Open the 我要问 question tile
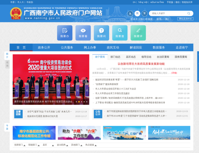199x153 pixels. [101, 33]
